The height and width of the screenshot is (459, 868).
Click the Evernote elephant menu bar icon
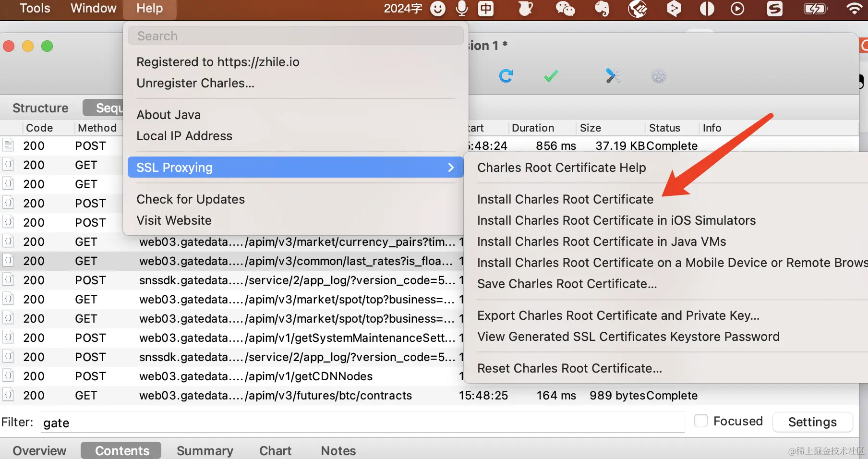click(x=602, y=8)
